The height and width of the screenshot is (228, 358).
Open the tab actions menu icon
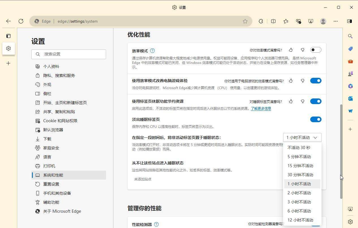[8, 36]
